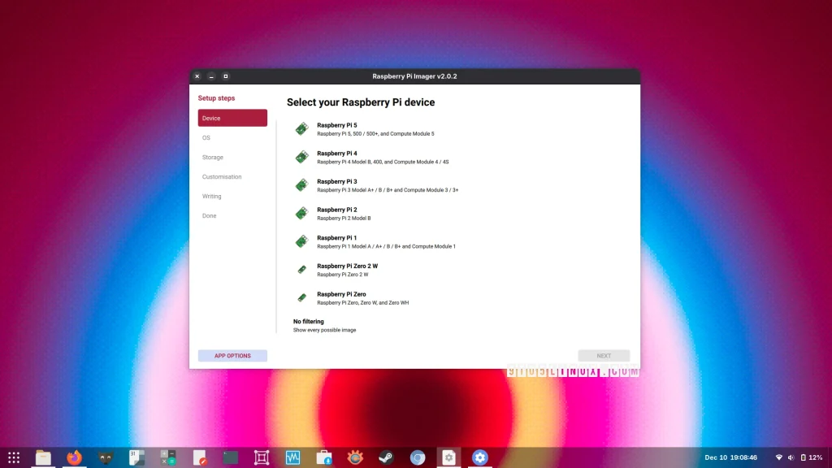Open APP OPTIONS

(x=232, y=355)
